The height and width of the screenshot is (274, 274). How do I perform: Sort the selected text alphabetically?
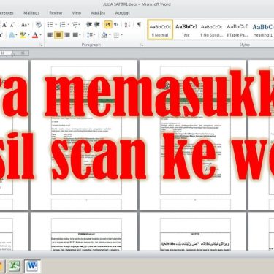(127, 25)
